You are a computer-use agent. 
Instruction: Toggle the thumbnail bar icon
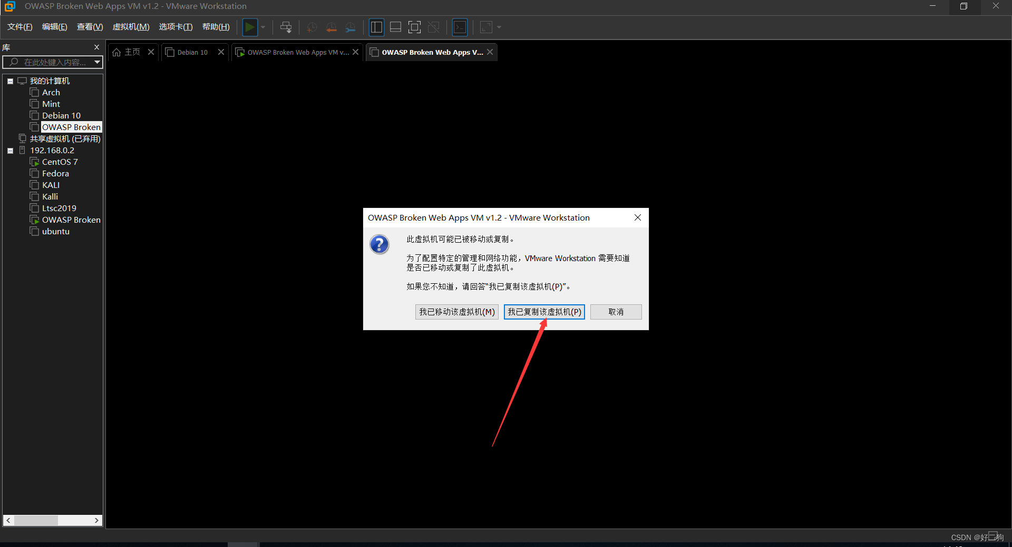(395, 27)
